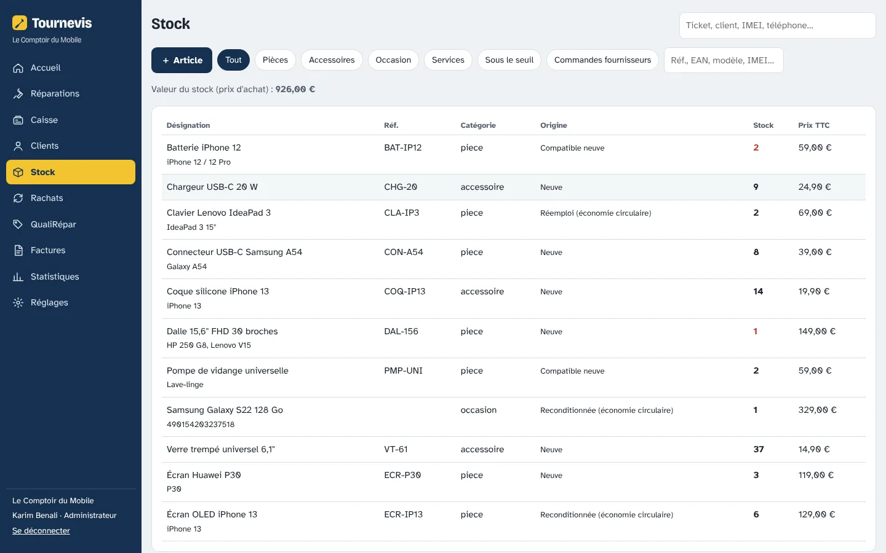Click the QualiRépar tag icon
The image size is (886, 553).
[x=18, y=225]
